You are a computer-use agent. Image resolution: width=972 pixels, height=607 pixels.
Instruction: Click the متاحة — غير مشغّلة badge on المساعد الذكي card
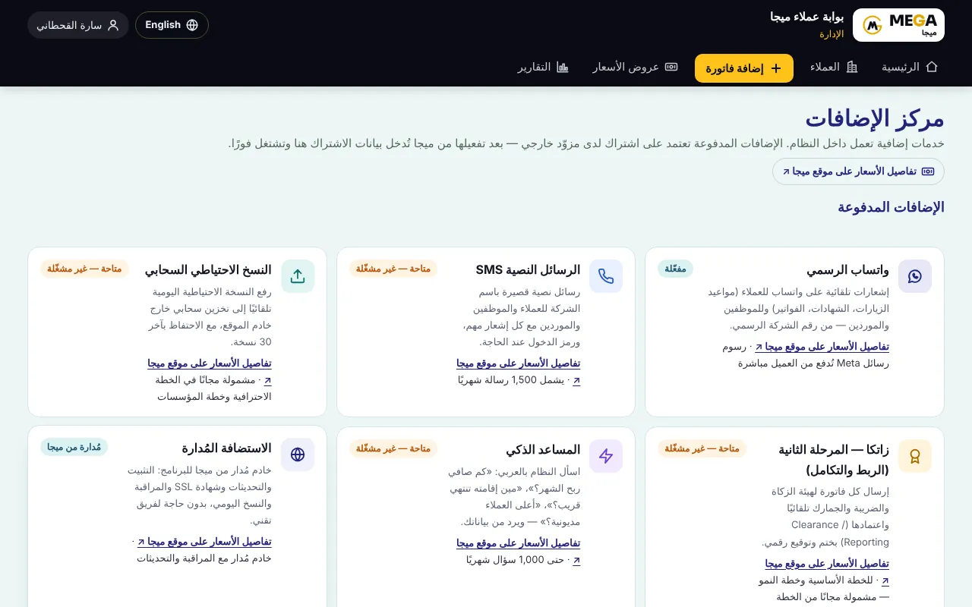click(x=393, y=448)
